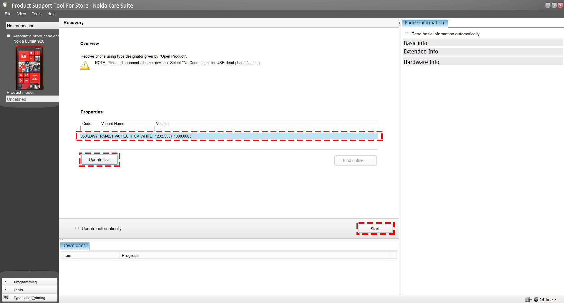
Task: Open the Help menu
Action: click(51, 14)
